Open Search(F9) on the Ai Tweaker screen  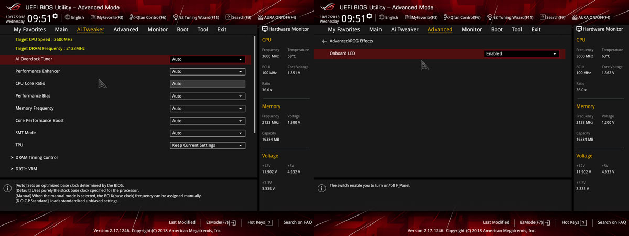tap(238, 17)
